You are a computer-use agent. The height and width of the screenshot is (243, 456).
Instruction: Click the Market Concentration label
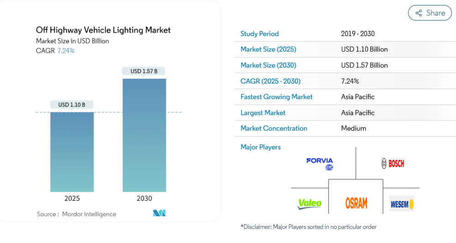coord(273,128)
